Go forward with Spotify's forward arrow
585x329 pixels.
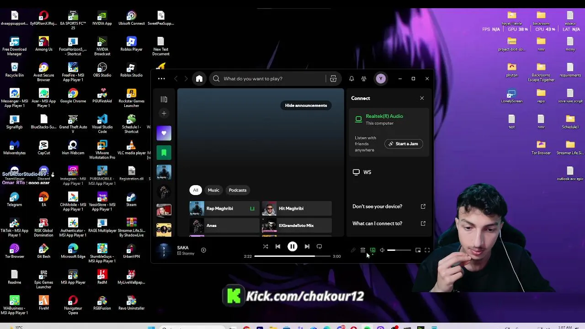coord(186,79)
